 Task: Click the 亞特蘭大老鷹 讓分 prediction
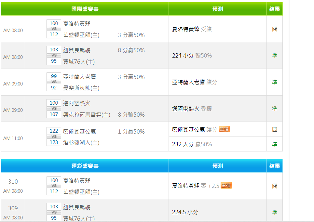coord(194,82)
